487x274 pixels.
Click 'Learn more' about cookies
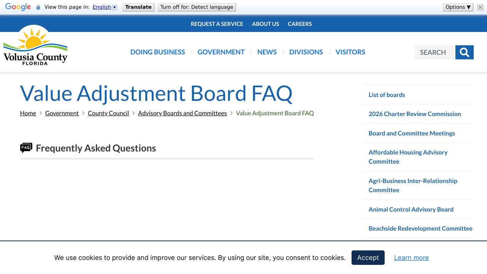tap(411, 258)
